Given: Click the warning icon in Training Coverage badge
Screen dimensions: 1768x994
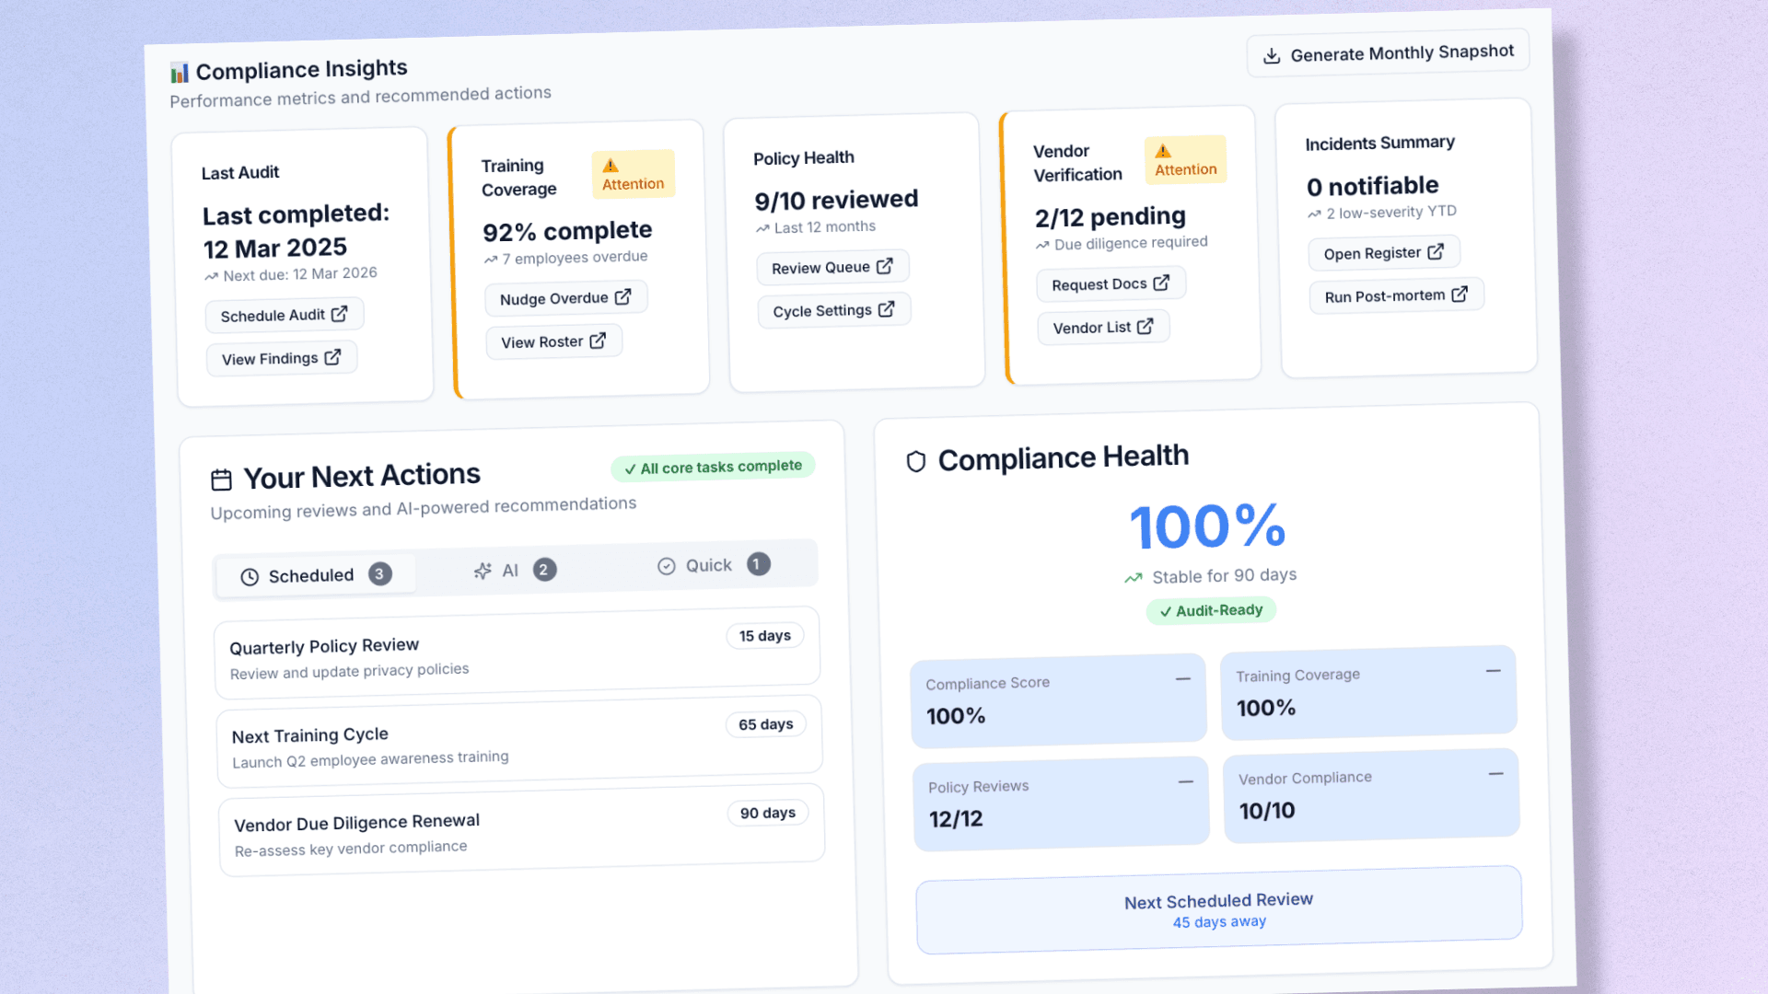Looking at the screenshot, I should [610, 166].
